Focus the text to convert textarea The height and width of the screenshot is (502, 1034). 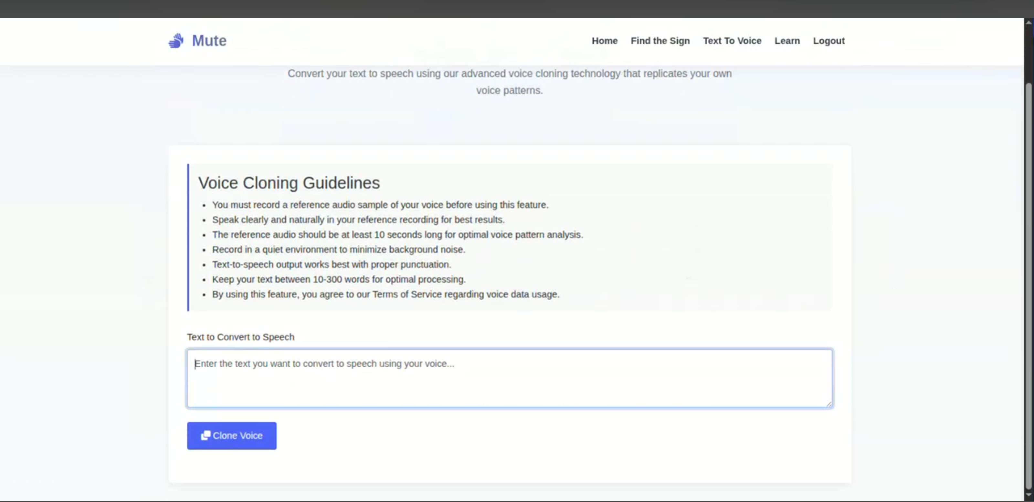(x=510, y=378)
